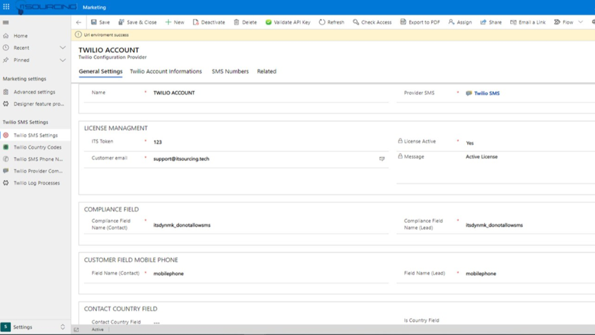Open the app launcher waffle icon
This screenshot has width=595, height=335.
(6, 7)
